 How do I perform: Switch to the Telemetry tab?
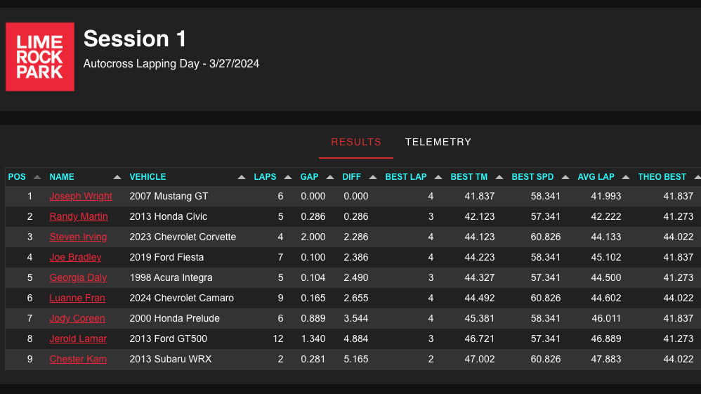438,142
